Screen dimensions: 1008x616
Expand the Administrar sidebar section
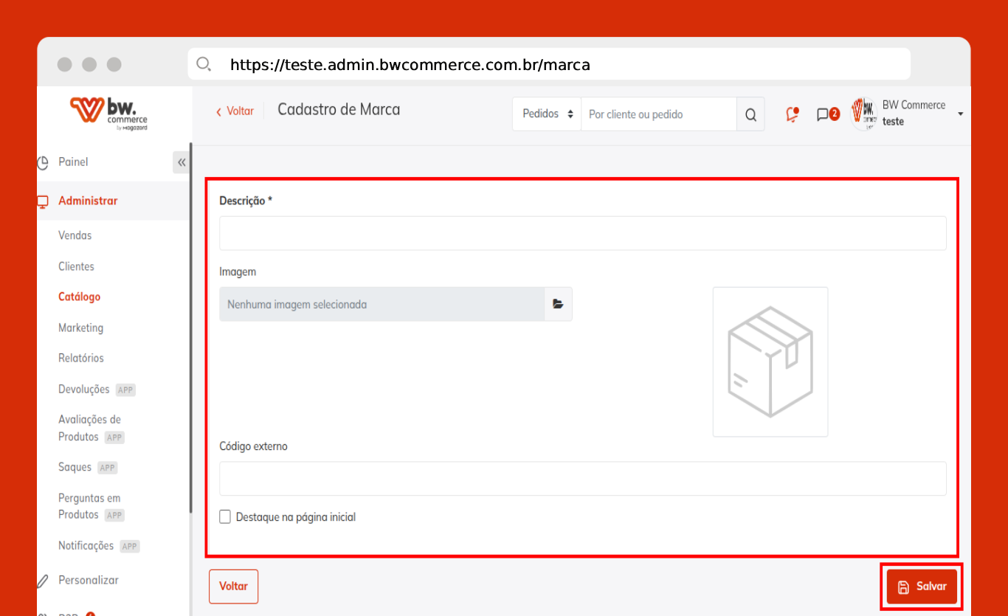pyautogui.click(x=88, y=201)
